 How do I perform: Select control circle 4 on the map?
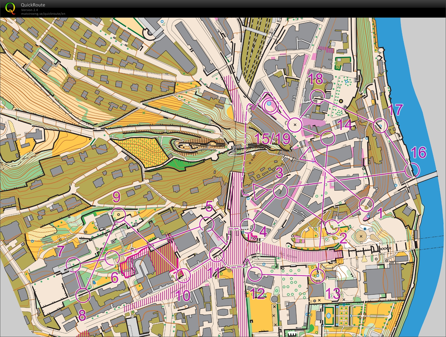[248, 226]
